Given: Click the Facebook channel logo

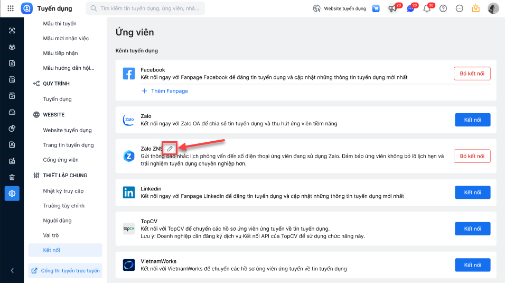Looking at the screenshot, I should (129, 74).
